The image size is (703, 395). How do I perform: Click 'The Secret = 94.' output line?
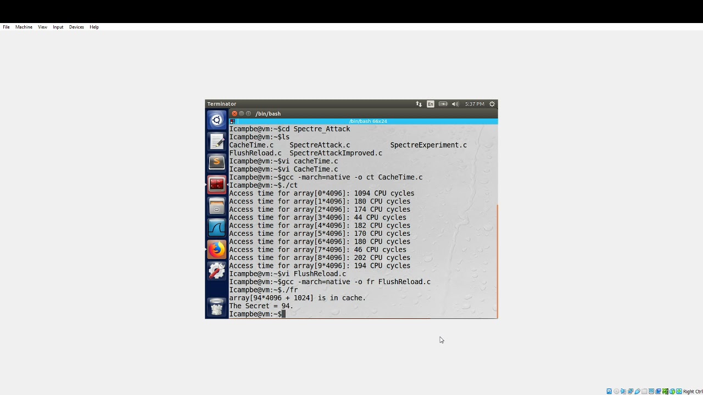pyautogui.click(x=261, y=306)
